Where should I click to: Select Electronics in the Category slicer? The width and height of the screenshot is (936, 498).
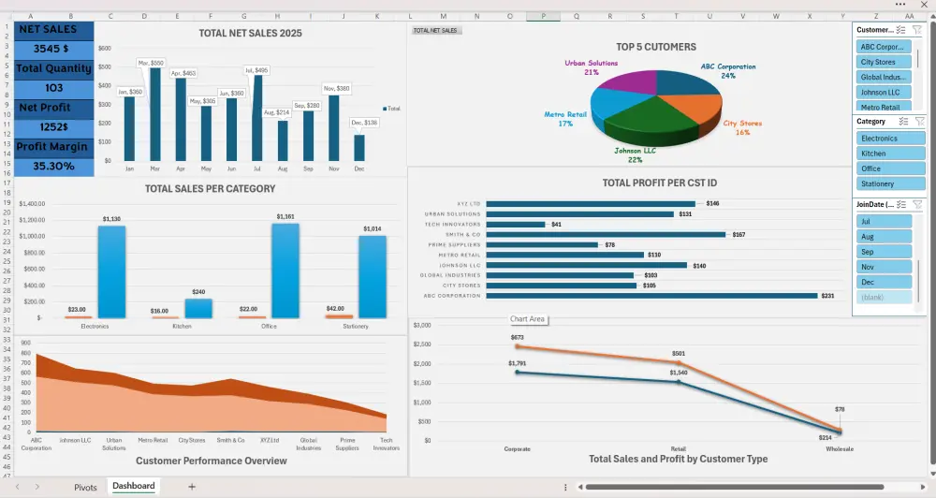coord(890,138)
